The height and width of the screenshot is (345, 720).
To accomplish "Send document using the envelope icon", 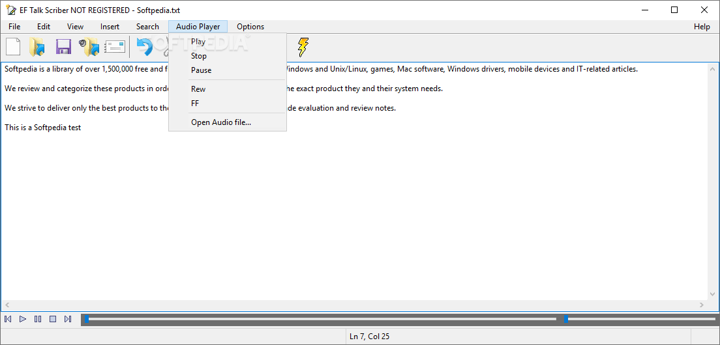I will pyautogui.click(x=115, y=47).
